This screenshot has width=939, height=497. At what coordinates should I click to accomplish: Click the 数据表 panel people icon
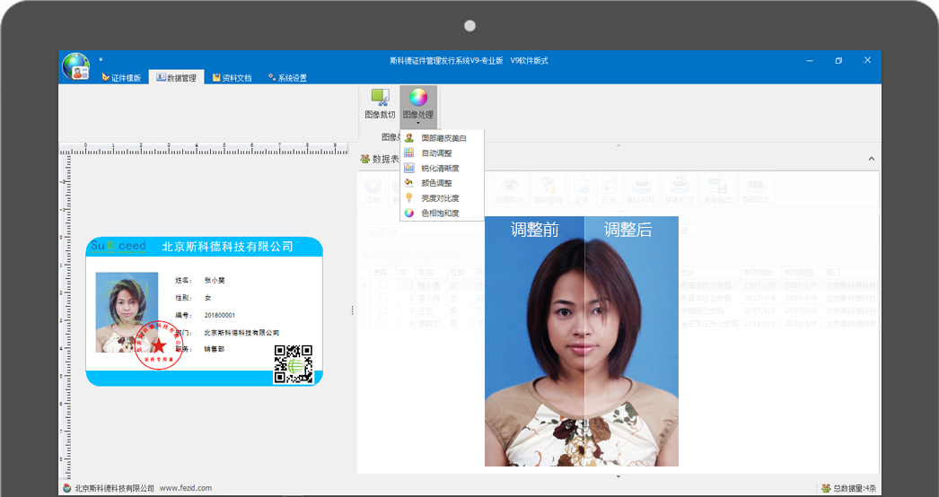pos(364,159)
